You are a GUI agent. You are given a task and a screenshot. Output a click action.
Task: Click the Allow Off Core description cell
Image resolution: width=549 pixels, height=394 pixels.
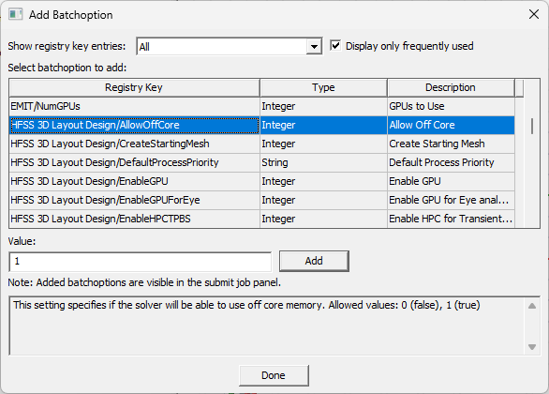click(x=451, y=125)
